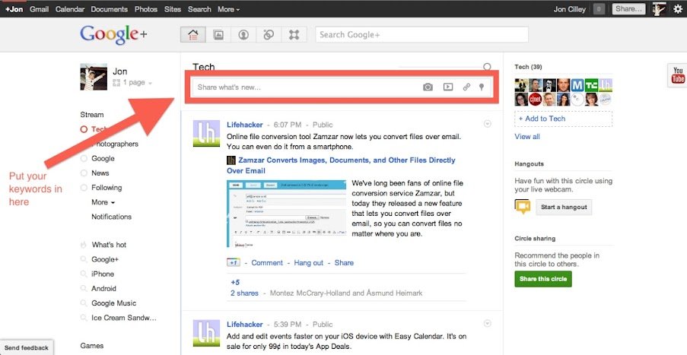
Task: Click the notifications count box
Action: click(x=599, y=9)
